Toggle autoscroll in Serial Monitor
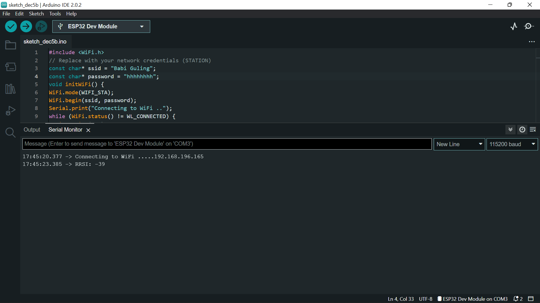The width and height of the screenshot is (540, 303). point(510,129)
